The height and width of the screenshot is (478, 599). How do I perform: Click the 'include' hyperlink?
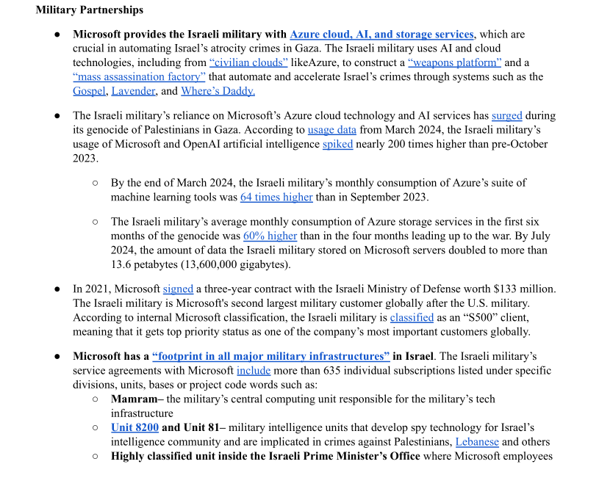254,371
